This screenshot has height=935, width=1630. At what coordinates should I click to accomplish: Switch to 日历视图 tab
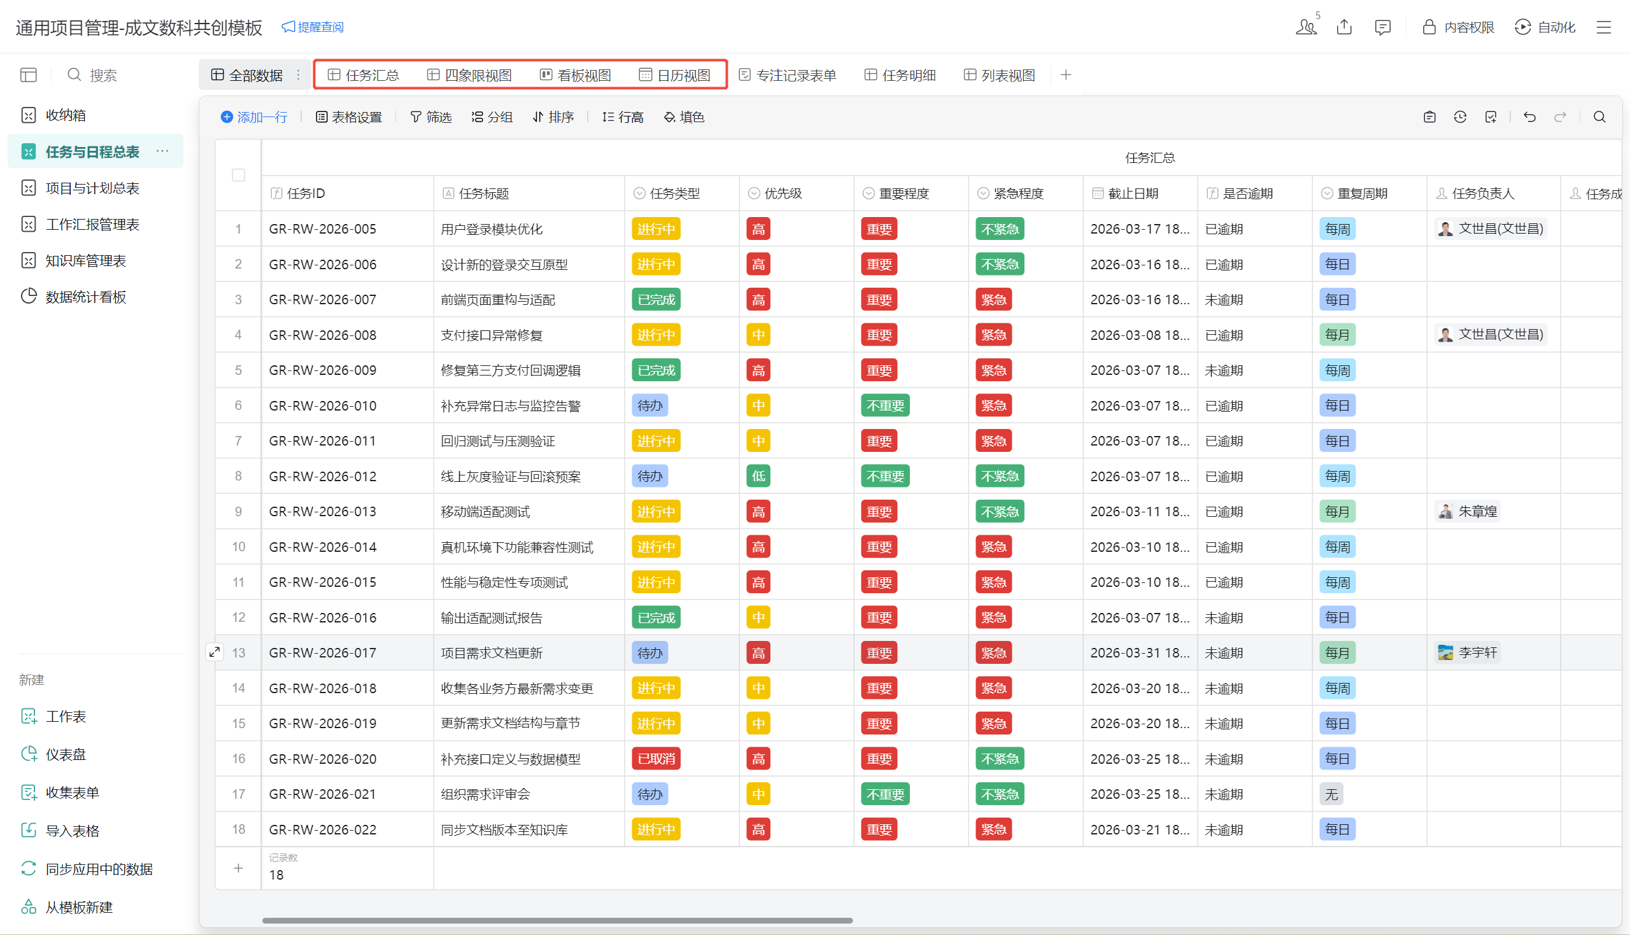point(675,75)
